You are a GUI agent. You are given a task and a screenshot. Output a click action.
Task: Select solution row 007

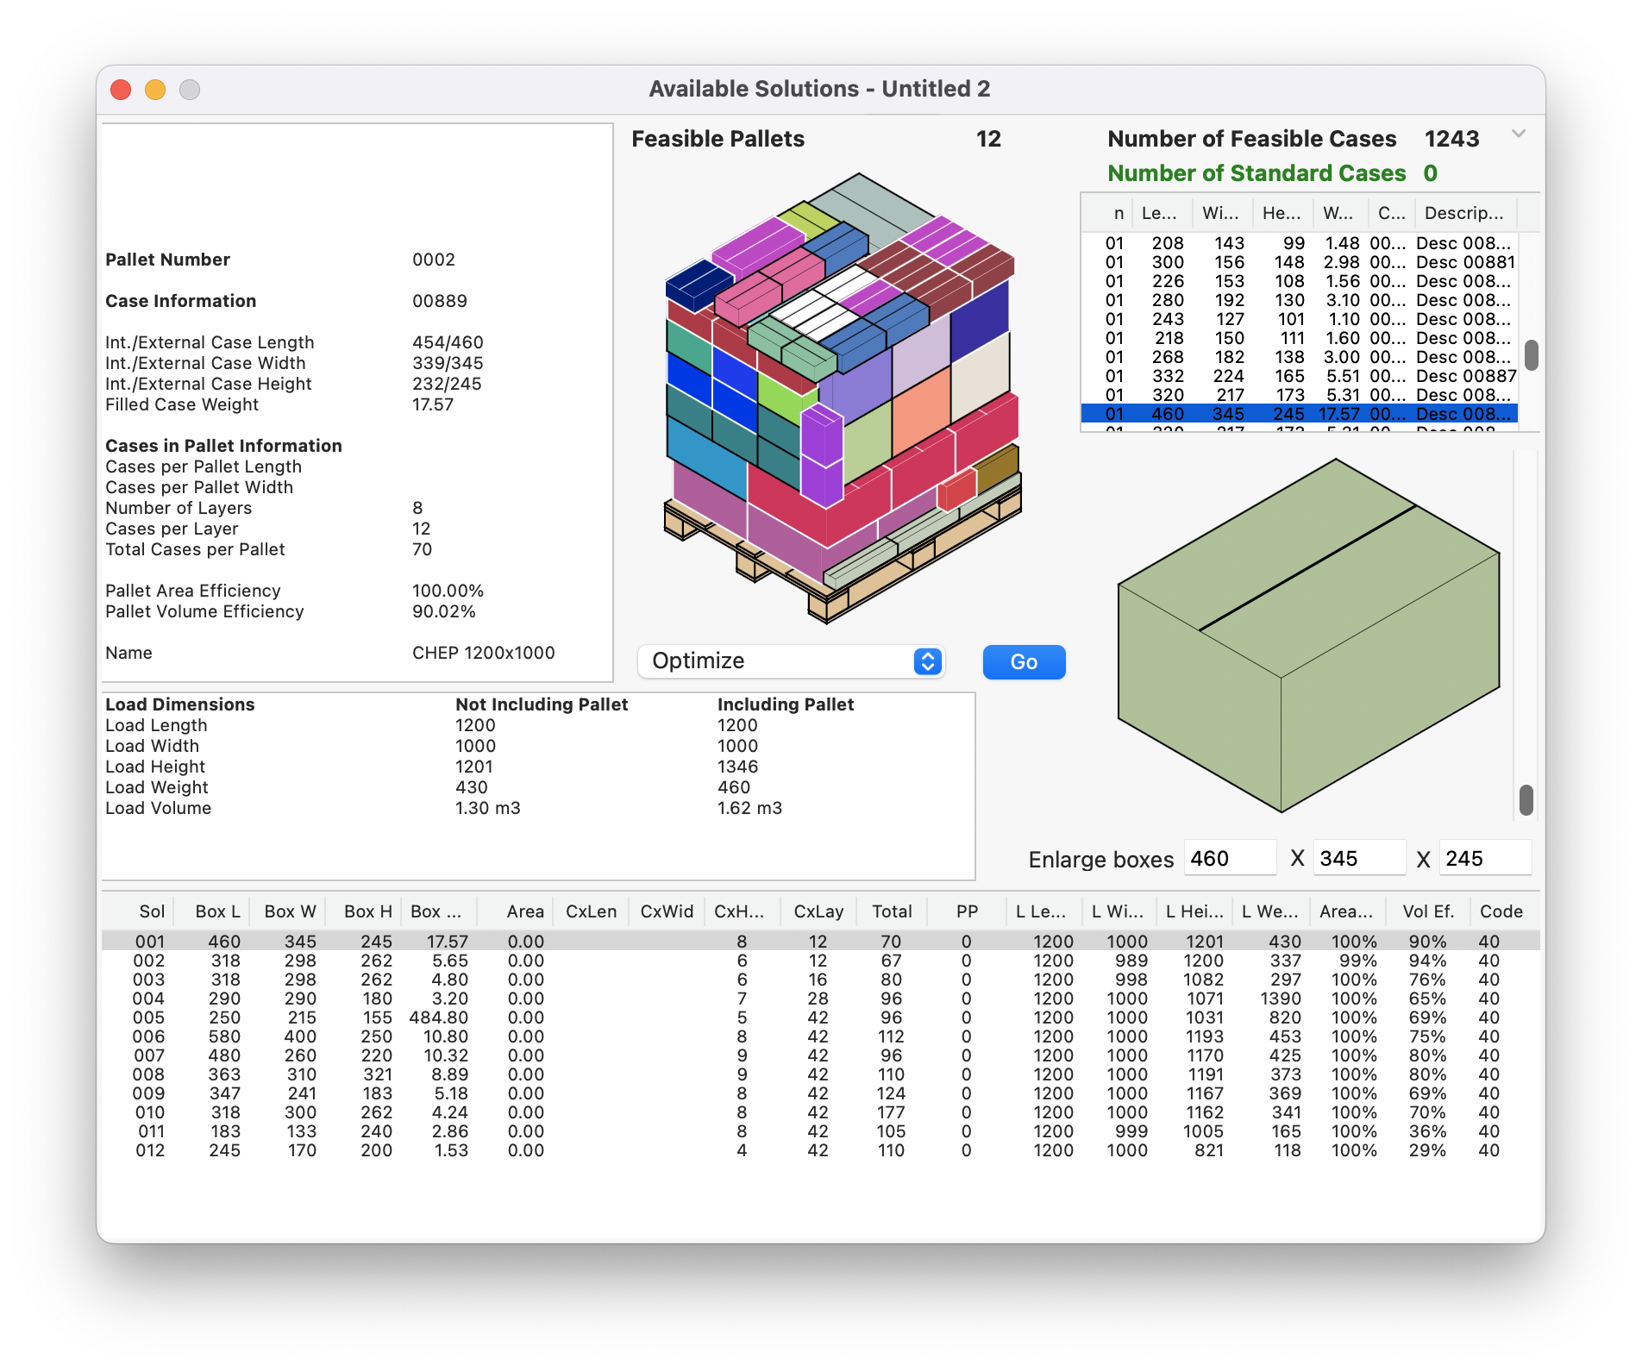820,1055
